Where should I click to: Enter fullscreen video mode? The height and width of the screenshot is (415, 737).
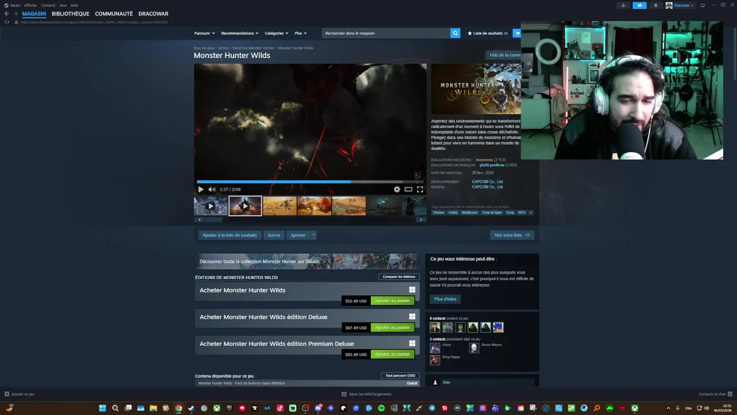point(420,189)
